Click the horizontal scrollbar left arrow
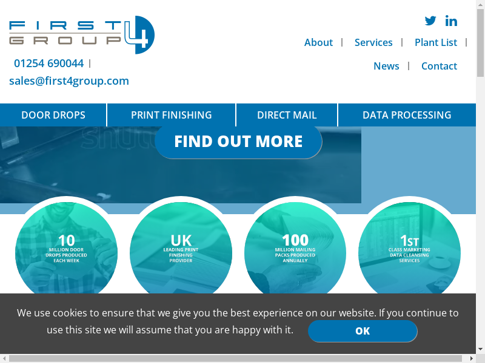 click(4, 358)
